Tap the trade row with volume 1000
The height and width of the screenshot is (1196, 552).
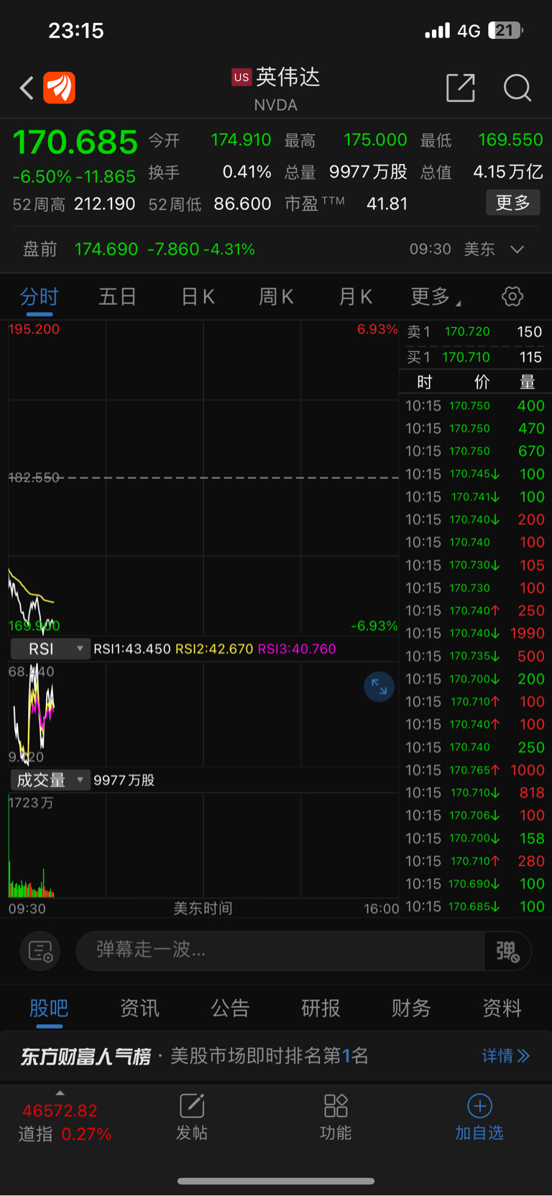475,770
